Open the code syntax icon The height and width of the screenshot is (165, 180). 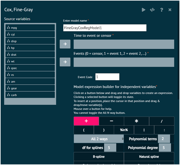(152, 10)
